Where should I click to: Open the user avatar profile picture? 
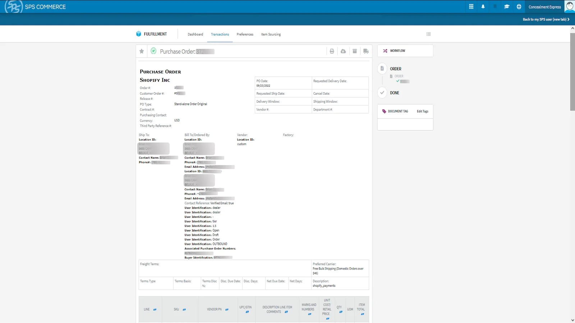tap(570, 6)
